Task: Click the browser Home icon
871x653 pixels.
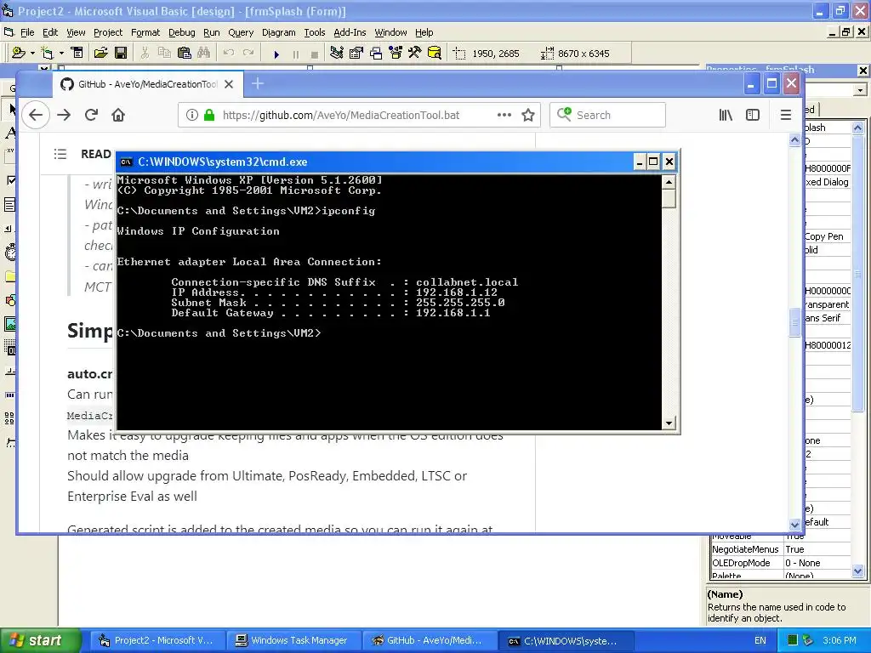Action: [x=118, y=115]
